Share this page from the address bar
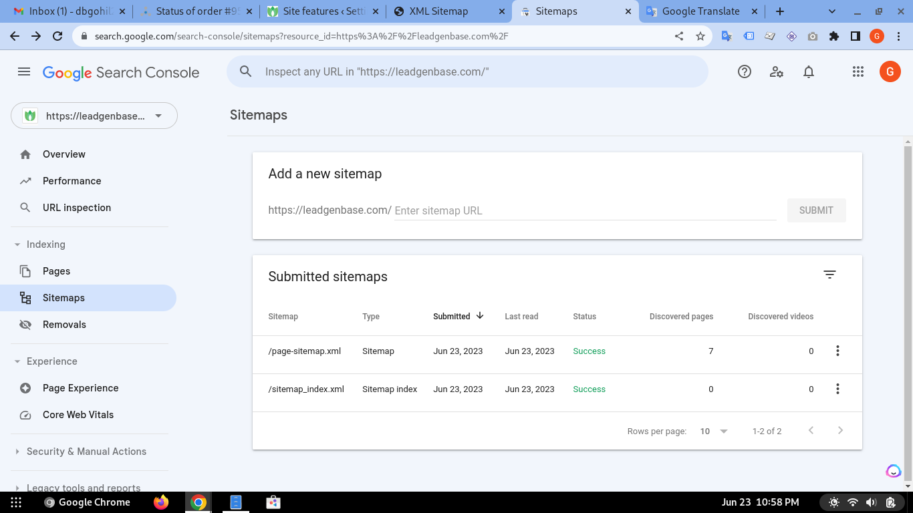913x513 pixels. coord(679,36)
